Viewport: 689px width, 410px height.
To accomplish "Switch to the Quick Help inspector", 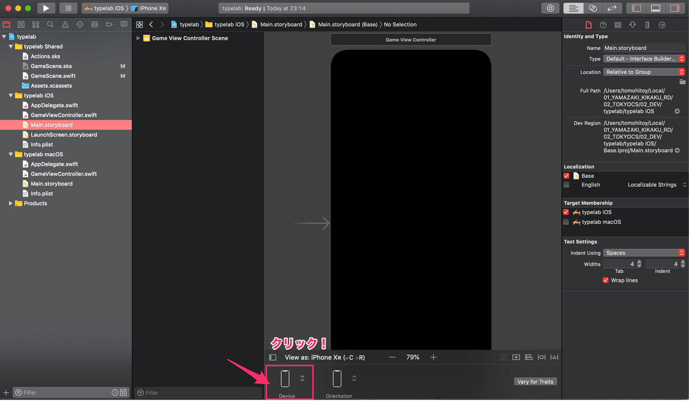I will [603, 25].
